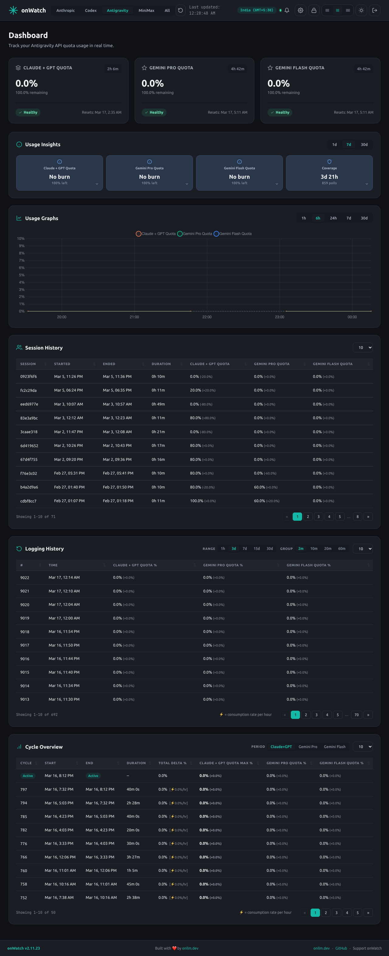Sort Cycle Overview by CYCLE column arrows
The height and width of the screenshot is (956, 389).
coord(36,763)
